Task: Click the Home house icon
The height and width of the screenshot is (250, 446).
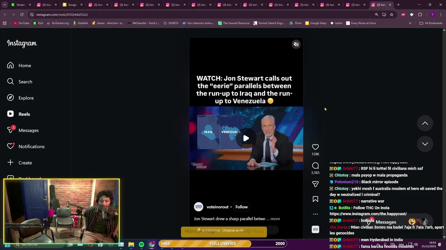Action: tap(10, 65)
